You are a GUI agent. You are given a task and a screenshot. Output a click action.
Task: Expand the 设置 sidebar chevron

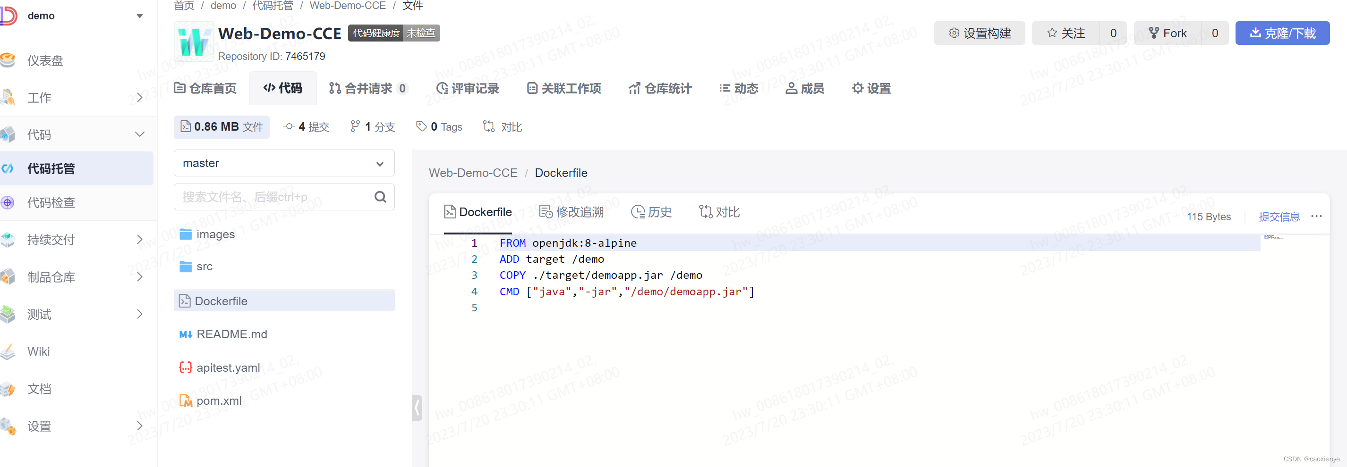click(x=140, y=426)
